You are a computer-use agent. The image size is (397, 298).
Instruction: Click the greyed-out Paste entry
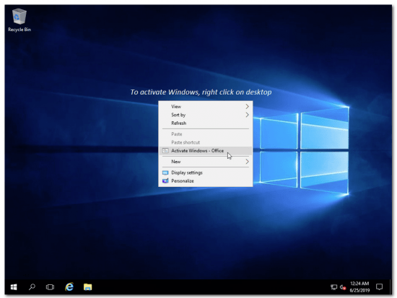[205, 134]
